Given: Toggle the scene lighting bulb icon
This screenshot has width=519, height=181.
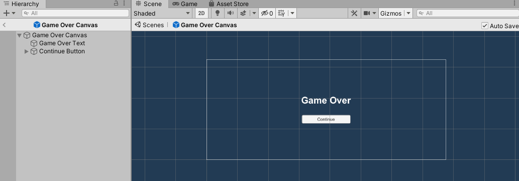Looking at the screenshot, I should coord(218,13).
